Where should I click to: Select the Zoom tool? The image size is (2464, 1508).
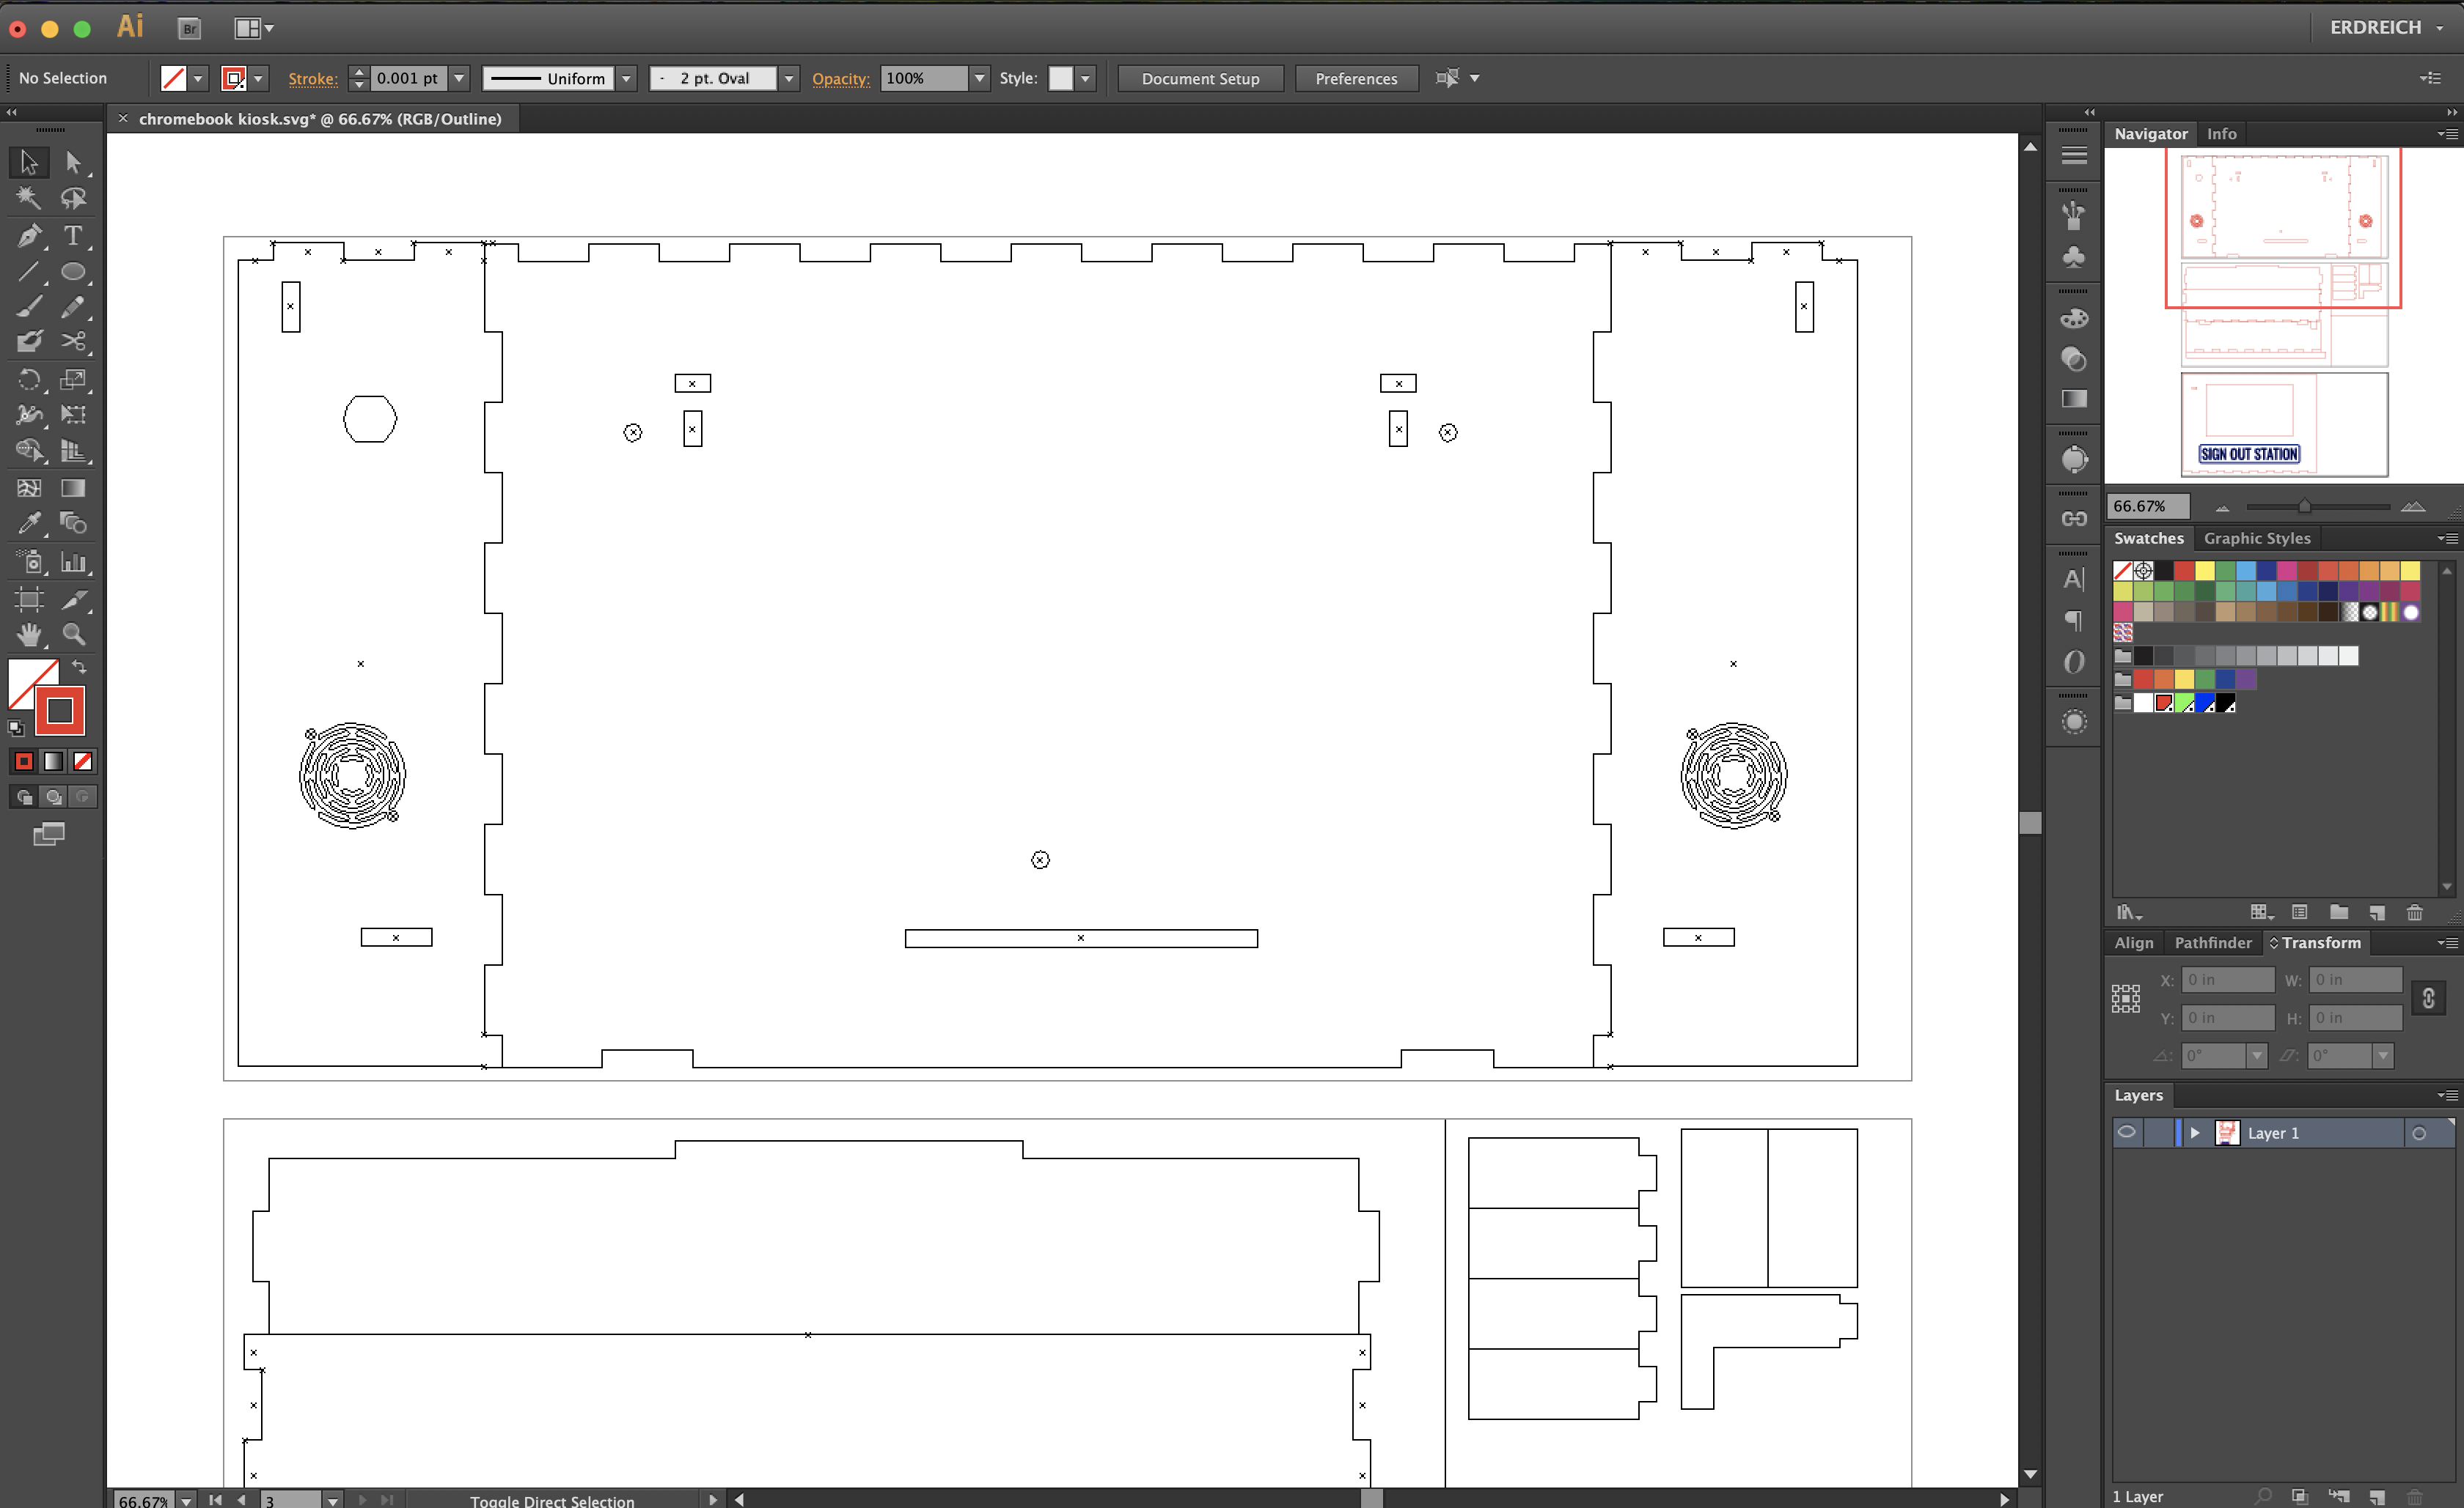click(74, 635)
